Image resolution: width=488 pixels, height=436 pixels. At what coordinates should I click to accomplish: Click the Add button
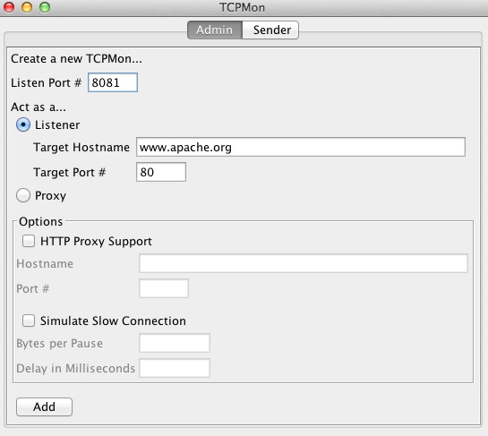pos(44,406)
